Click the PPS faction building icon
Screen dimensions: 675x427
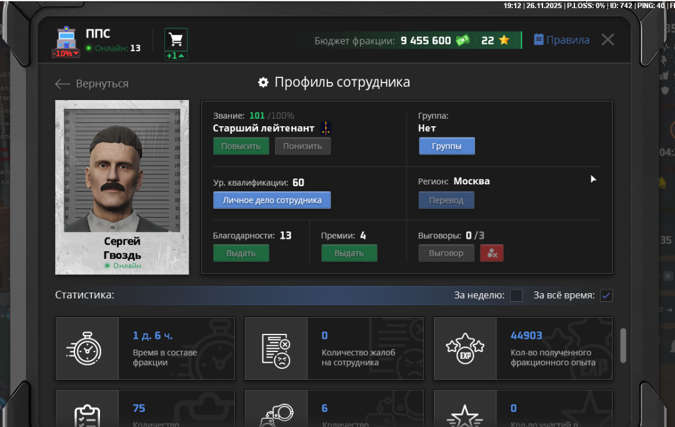66,38
